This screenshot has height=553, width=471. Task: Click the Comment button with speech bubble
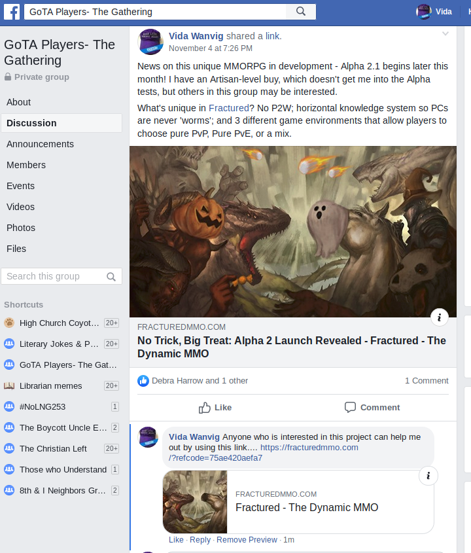(372, 407)
